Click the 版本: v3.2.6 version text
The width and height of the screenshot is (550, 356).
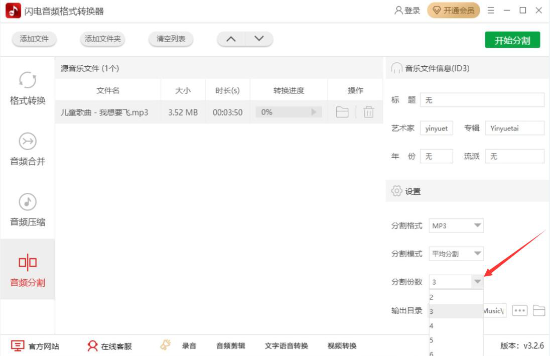point(522,346)
